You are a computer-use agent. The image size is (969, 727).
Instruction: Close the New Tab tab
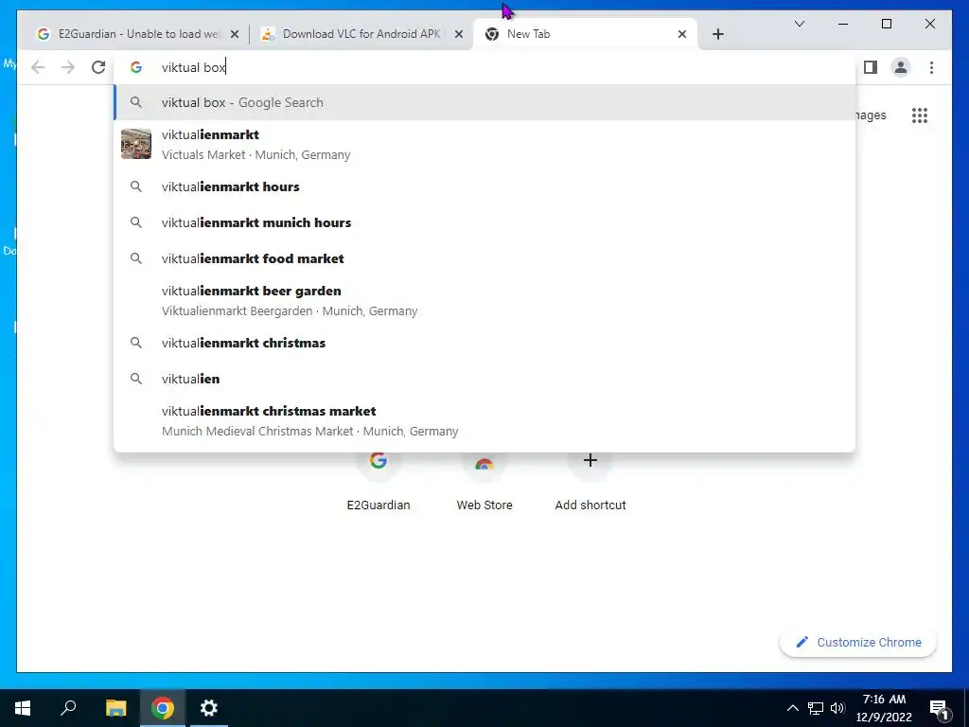click(x=682, y=35)
